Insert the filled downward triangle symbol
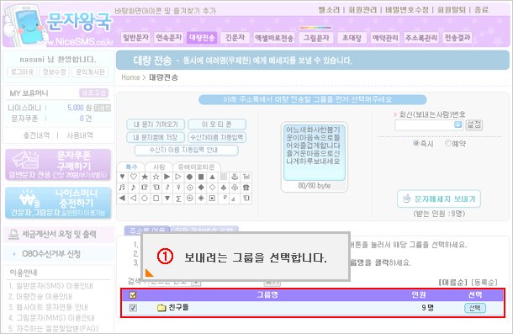This screenshot has width=513, height=334. point(167,198)
